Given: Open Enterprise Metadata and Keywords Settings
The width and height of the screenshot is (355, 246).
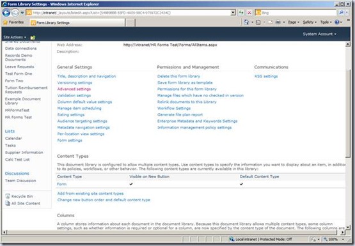Looking at the screenshot, I should tap(197, 121).
